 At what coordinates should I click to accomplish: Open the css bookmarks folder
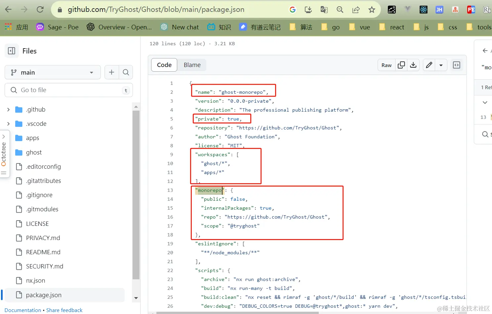pos(447,27)
